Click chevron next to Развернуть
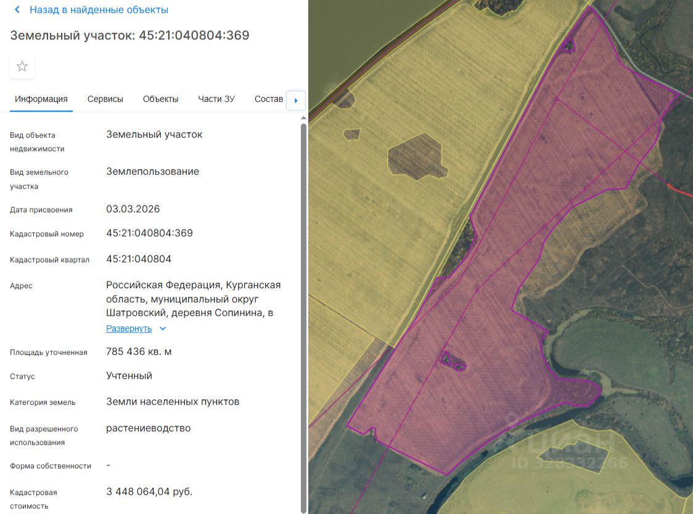 (x=163, y=329)
